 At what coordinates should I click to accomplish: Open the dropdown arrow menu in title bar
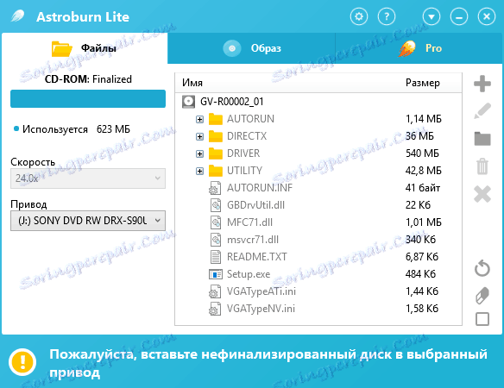coord(432,16)
